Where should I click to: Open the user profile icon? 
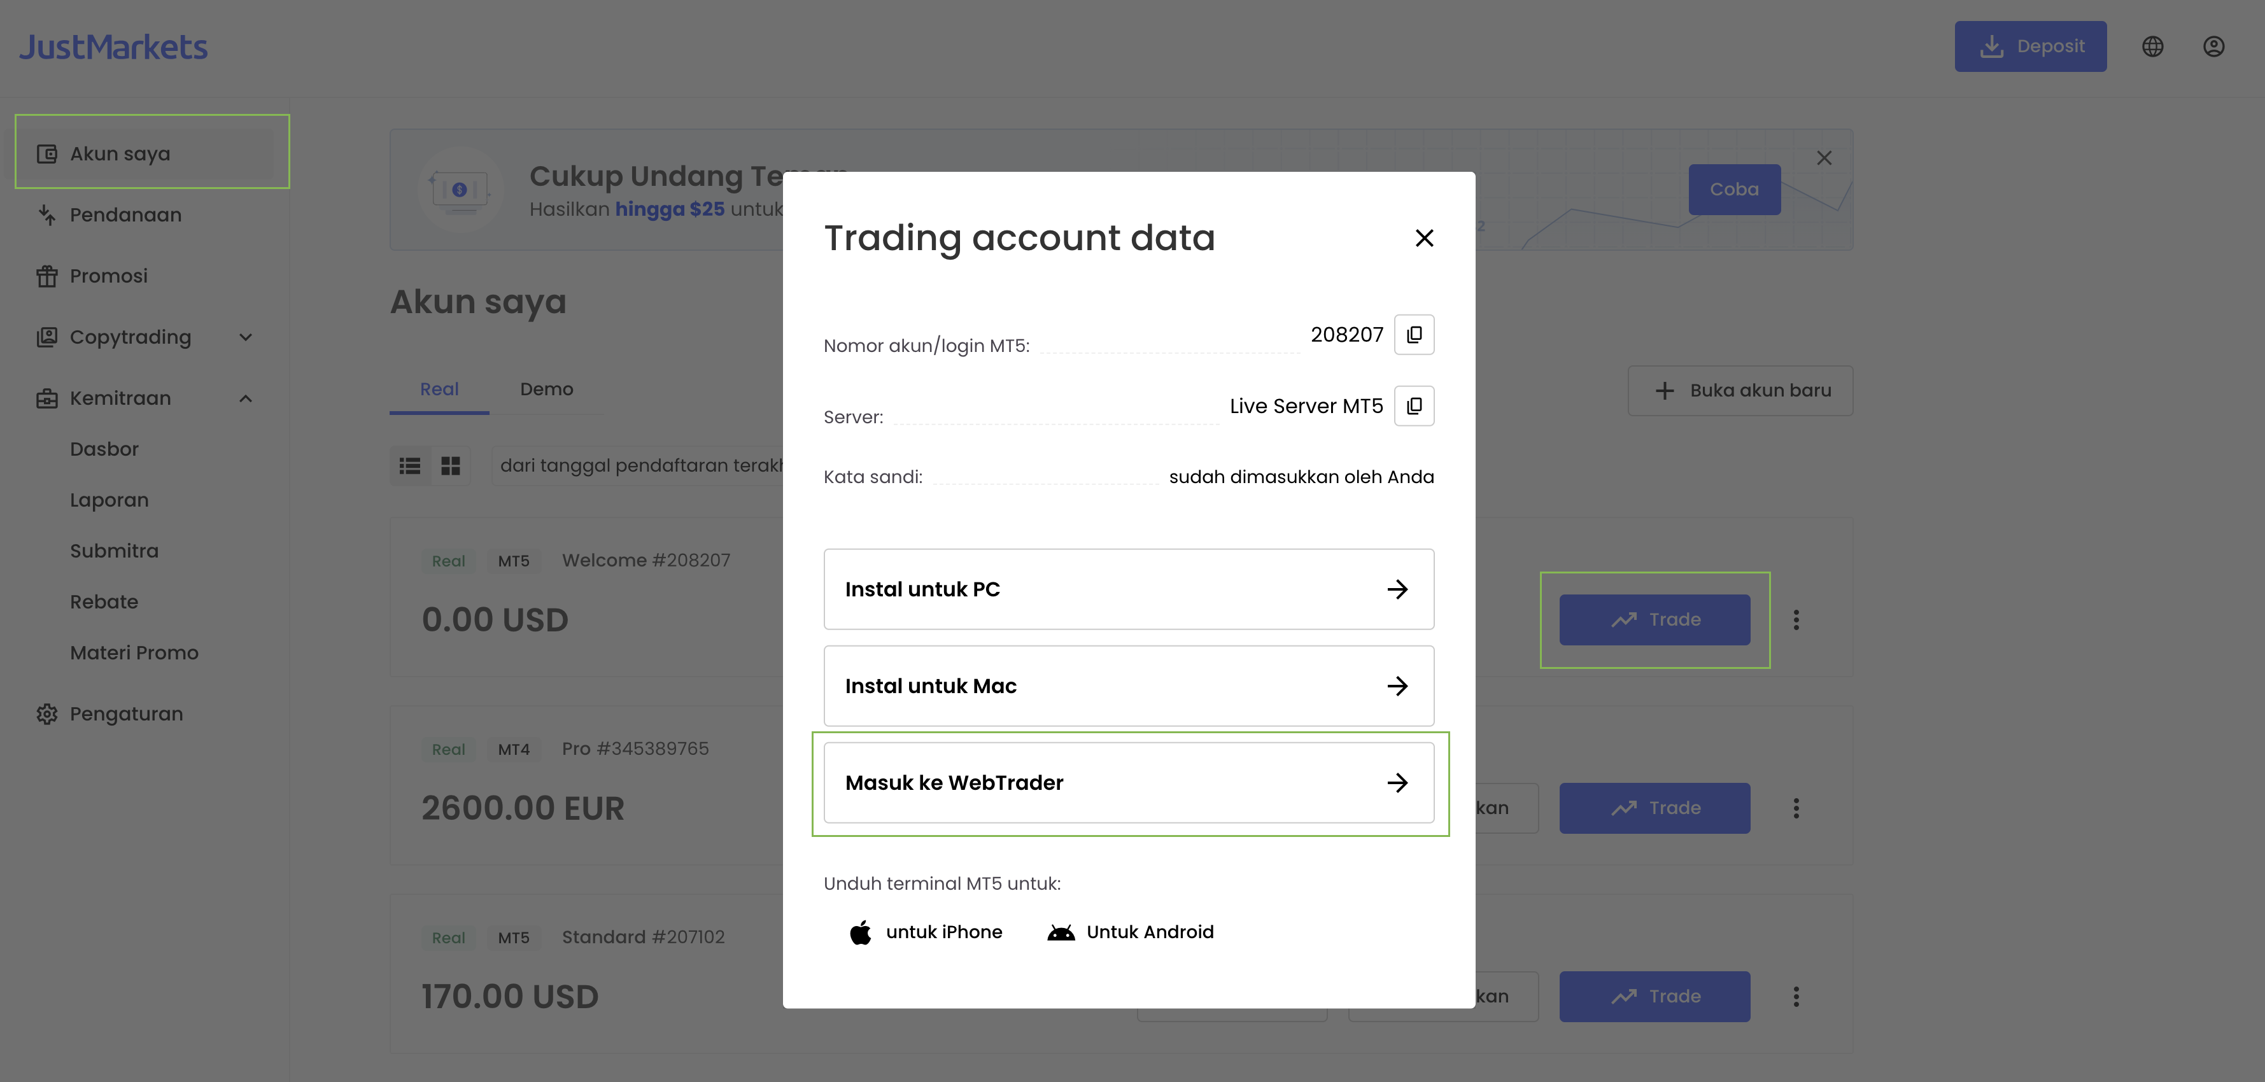2213,46
